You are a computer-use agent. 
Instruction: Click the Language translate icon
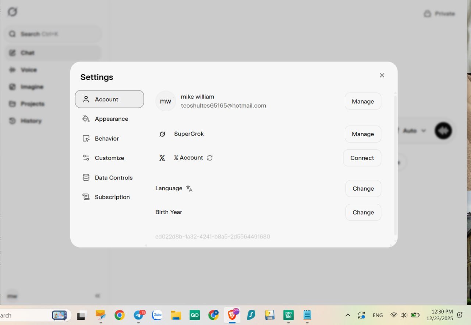tap(189, 188)
